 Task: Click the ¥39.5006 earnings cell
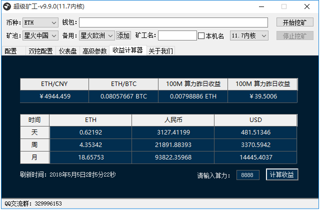tap(262, 96)
